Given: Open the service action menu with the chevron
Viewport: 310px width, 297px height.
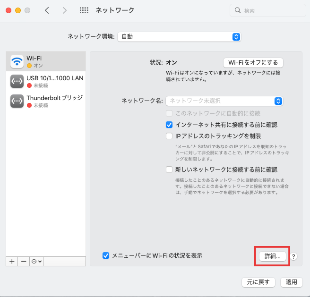Looking at the screenshot, I should (x=36, y=261).
